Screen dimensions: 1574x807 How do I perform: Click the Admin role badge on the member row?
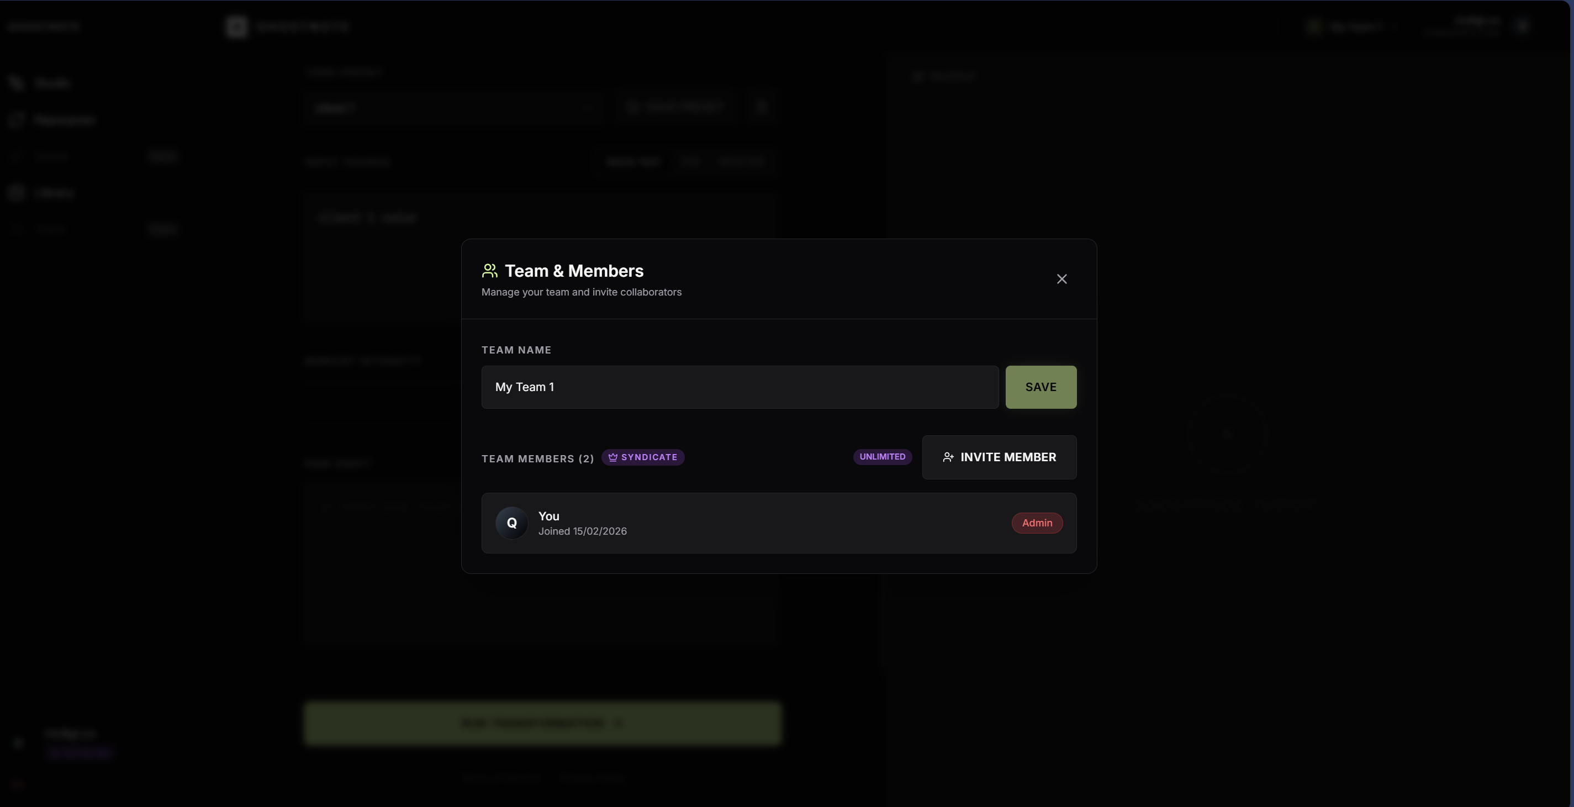click(1037, 523)
